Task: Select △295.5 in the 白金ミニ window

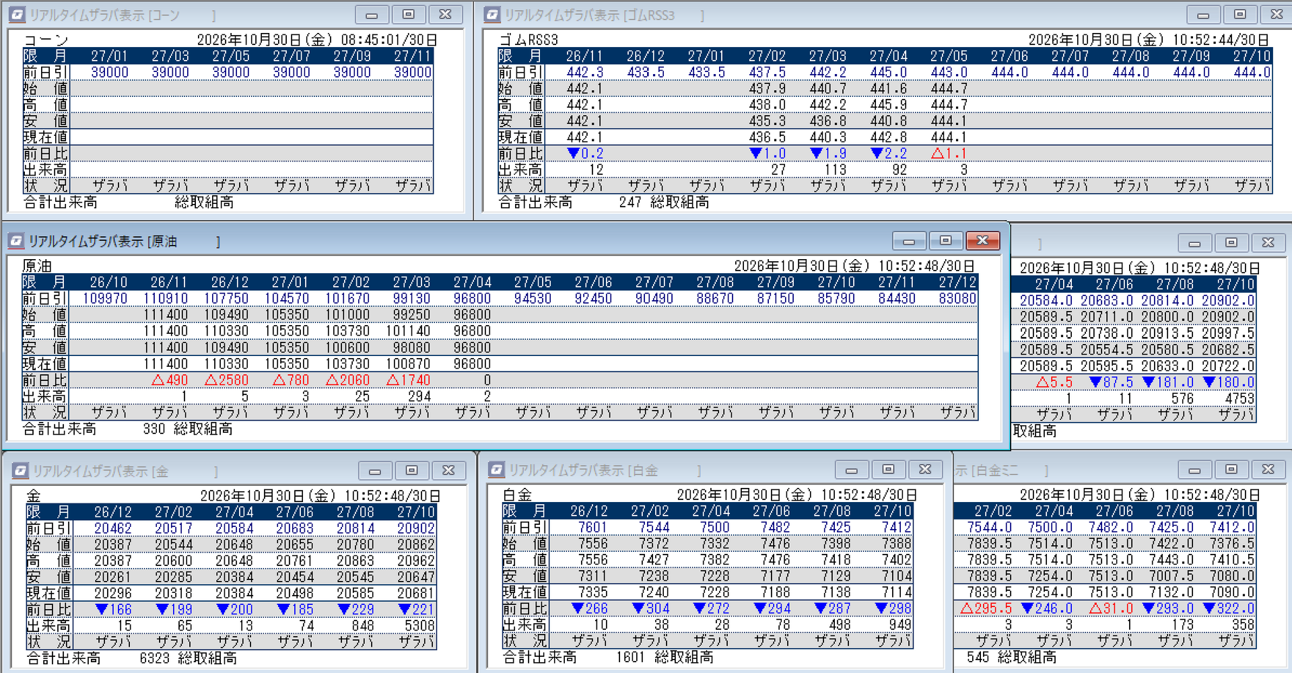Action: pos(986,608)
